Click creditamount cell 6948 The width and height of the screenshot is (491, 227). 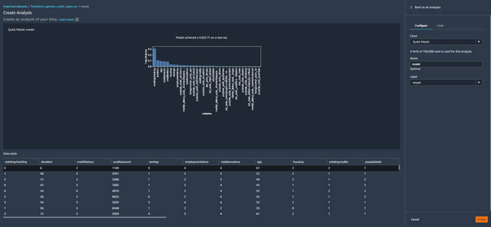point(115,207)
